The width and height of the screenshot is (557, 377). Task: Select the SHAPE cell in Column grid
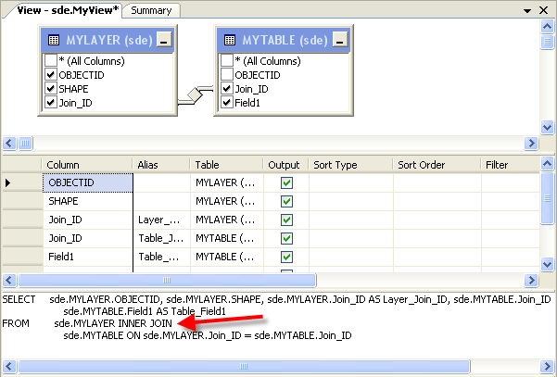tap(88, 201)
